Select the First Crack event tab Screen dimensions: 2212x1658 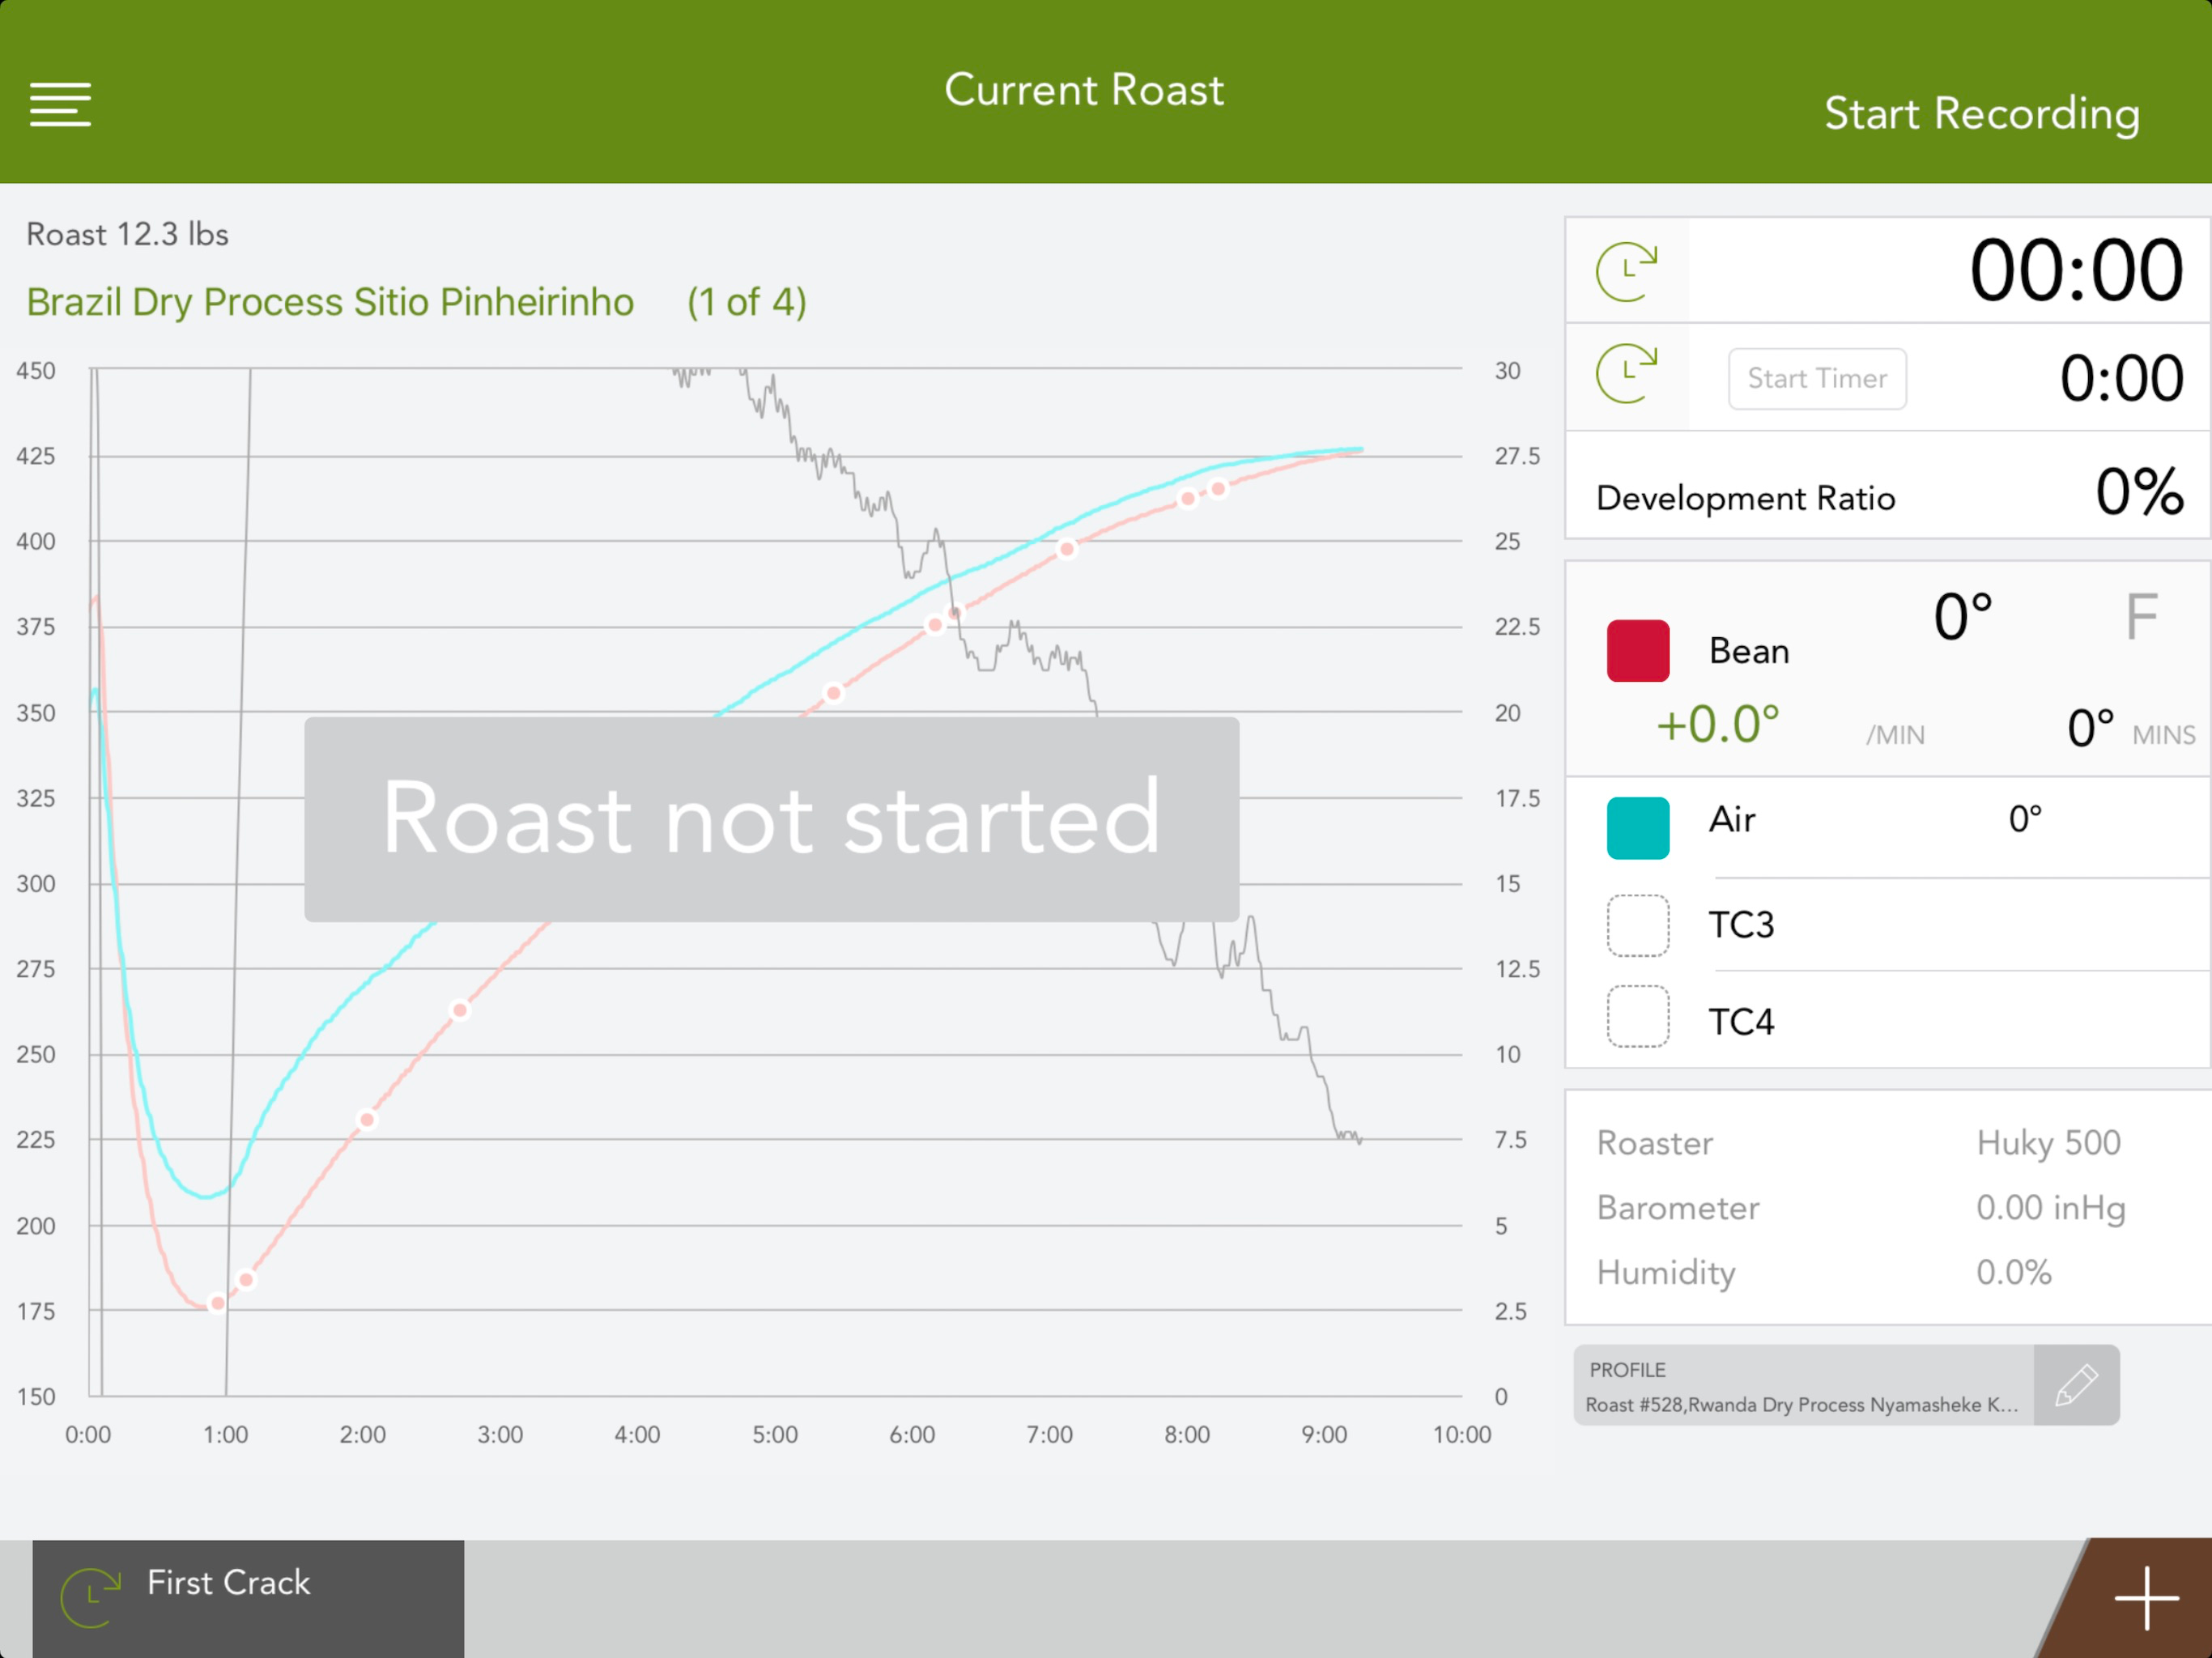248,1598
